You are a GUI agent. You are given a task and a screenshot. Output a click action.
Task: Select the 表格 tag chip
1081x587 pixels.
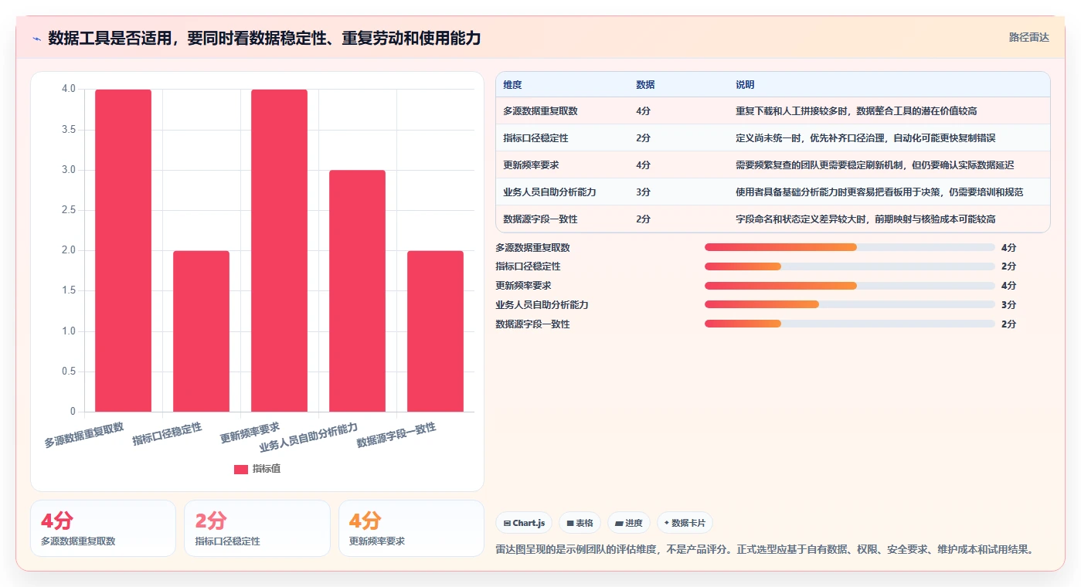tap(580, 523)
